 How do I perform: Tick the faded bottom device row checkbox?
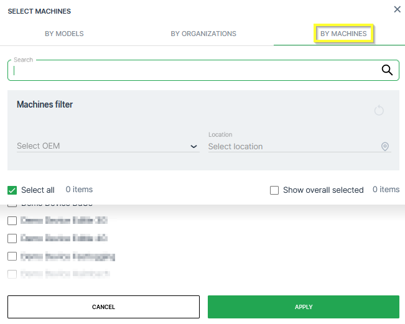click(x=12, y=274)
